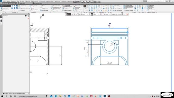Select the 37.68 dimension text
This screenshot has width=174, height=98.
point(109,63)
